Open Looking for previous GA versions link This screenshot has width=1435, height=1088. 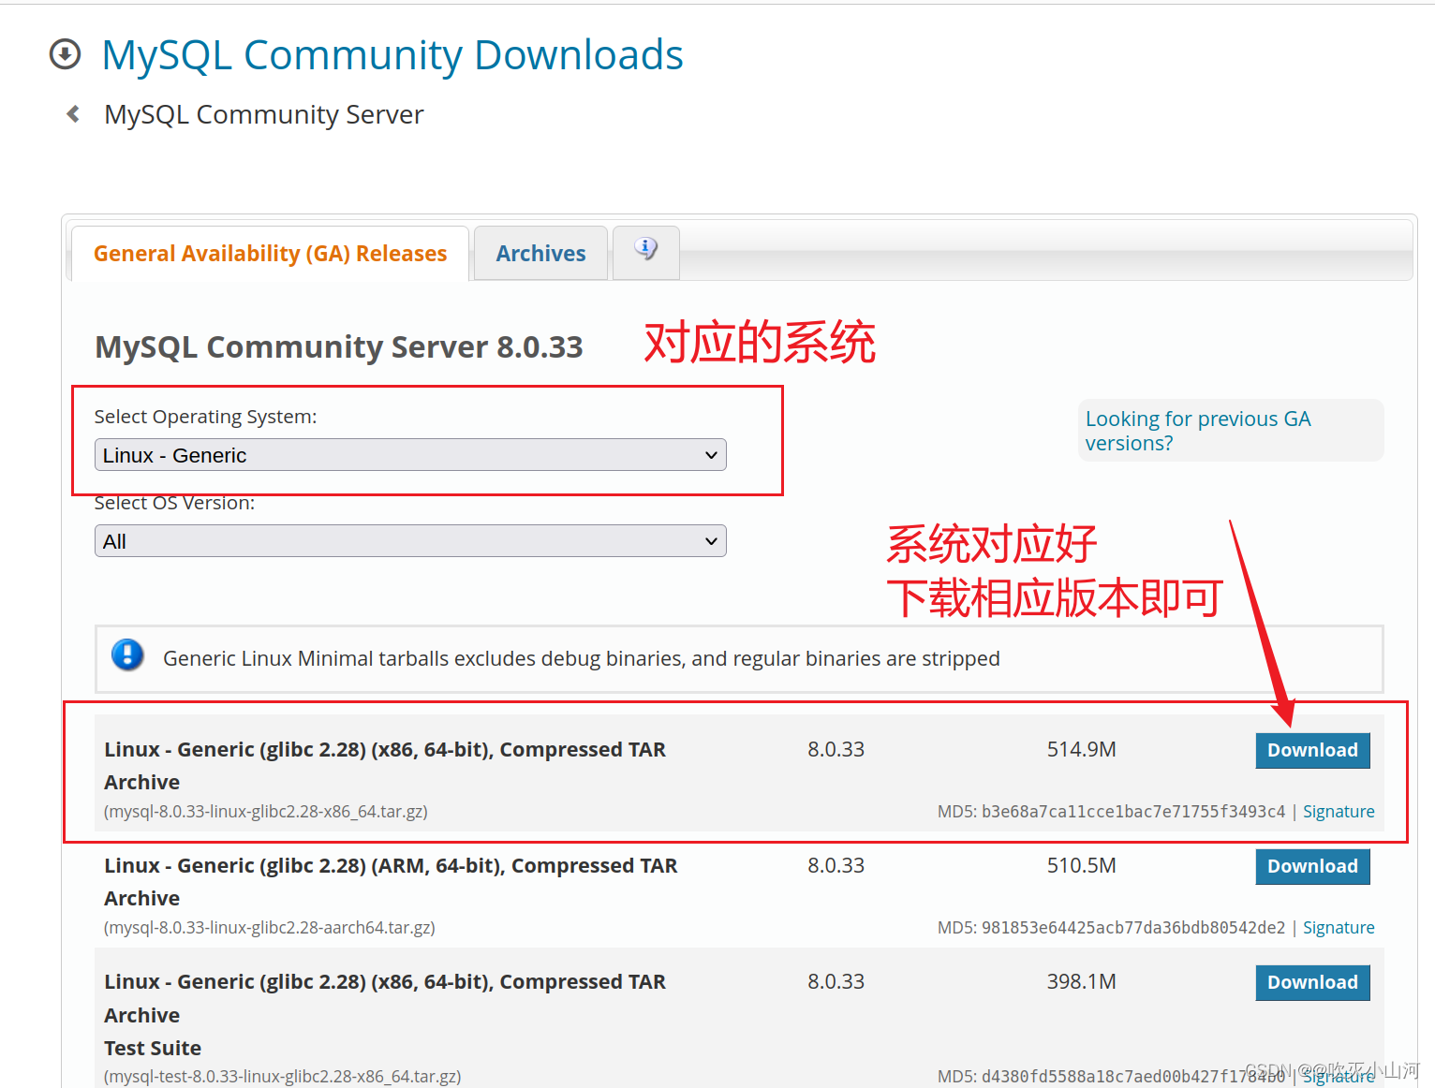tap(1198, 431)
